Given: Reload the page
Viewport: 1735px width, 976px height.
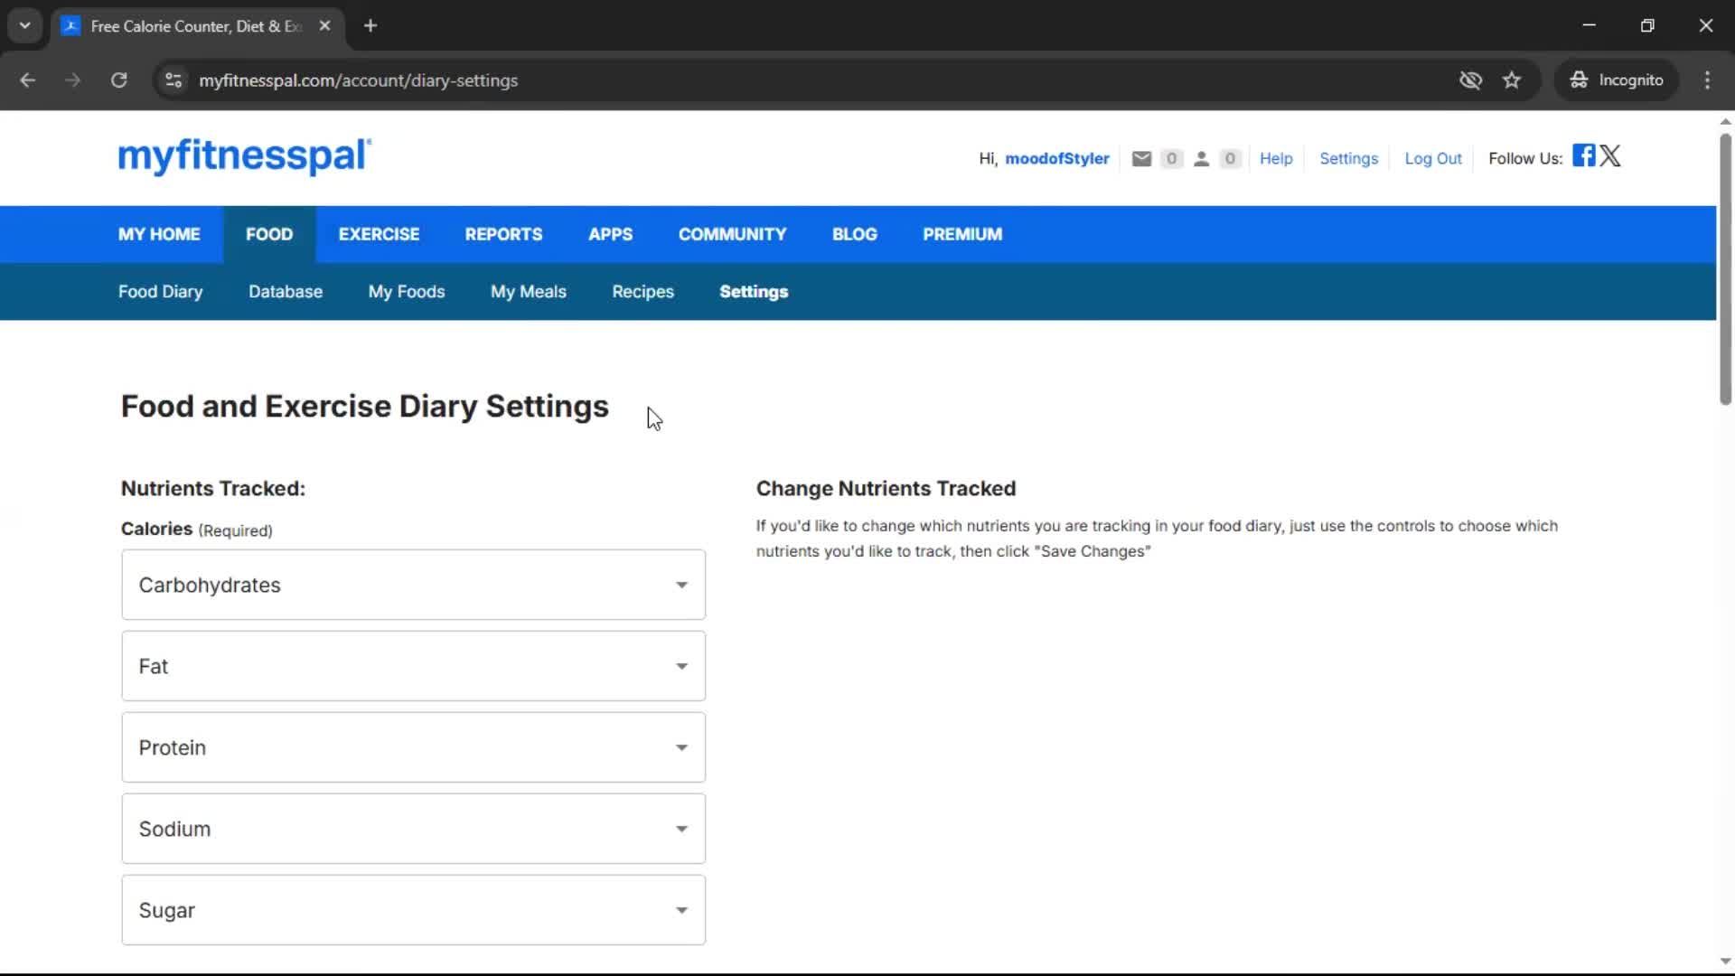Looking at the screenshot, I should pos(118,80).
